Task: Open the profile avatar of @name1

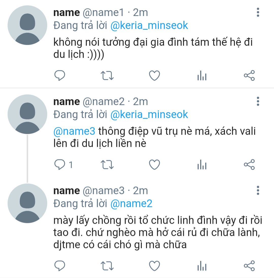Action: click(27, 25)
